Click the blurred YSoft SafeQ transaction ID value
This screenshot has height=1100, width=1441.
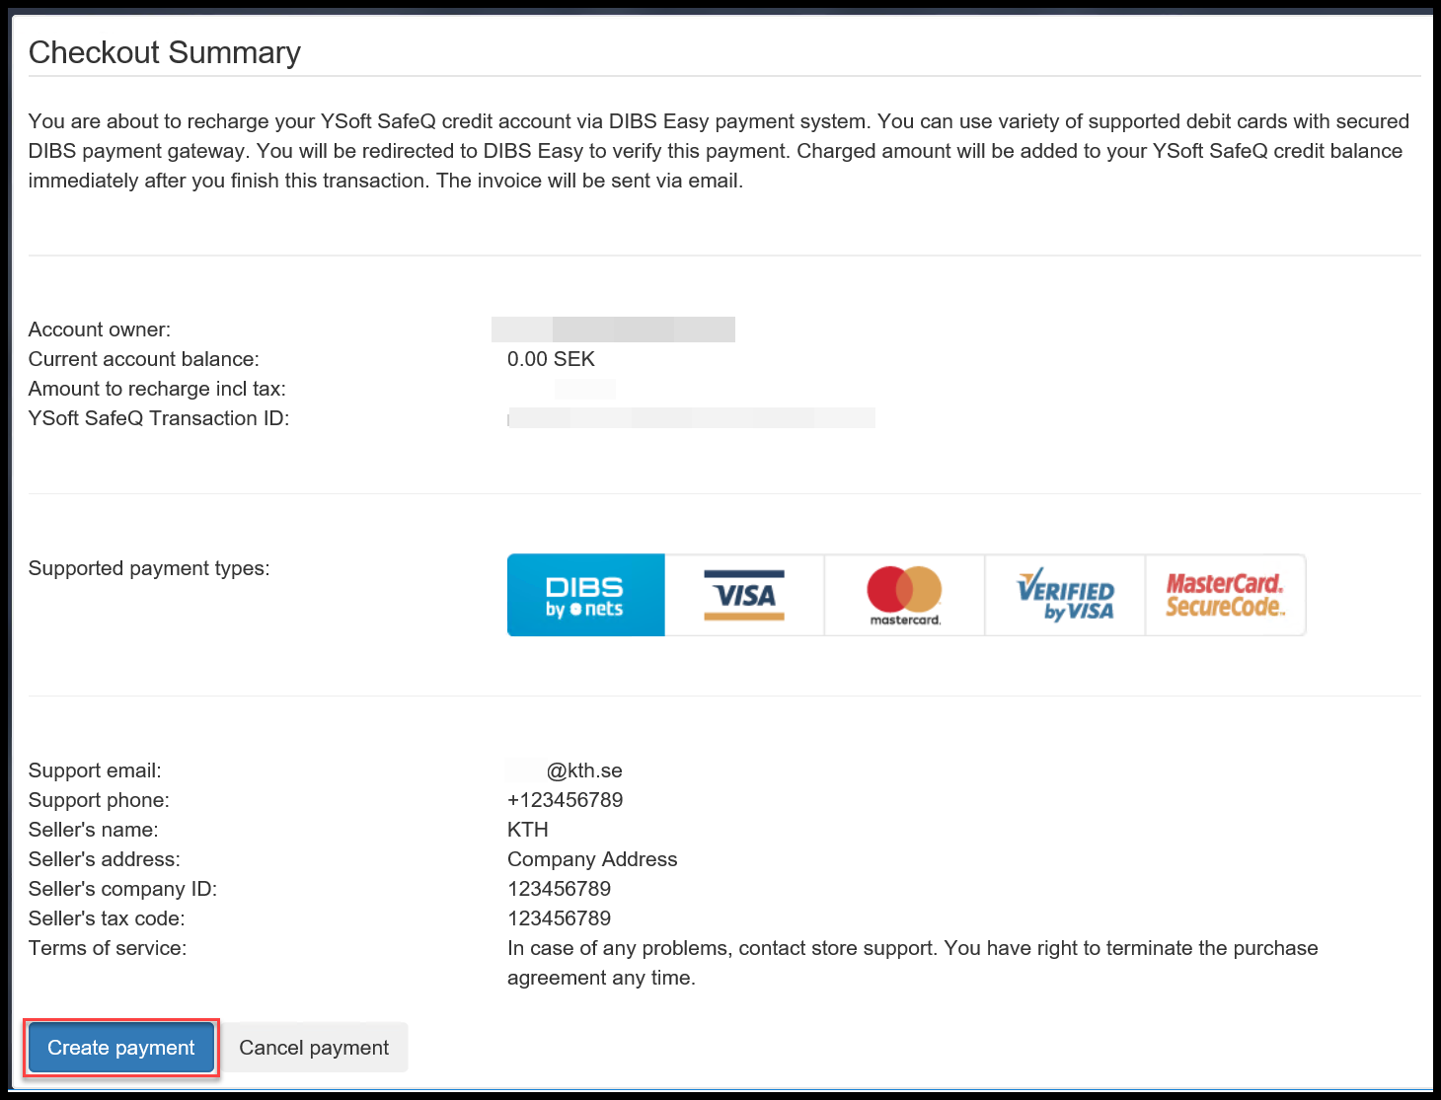tap(691, 418)
